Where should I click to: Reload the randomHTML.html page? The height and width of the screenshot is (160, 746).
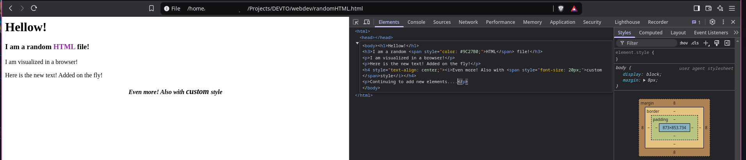pos(34,8)
